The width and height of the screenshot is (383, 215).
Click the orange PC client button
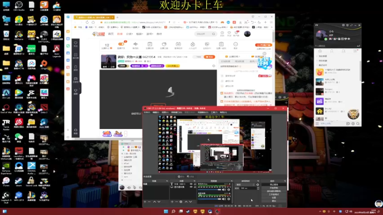coord(264,45)
